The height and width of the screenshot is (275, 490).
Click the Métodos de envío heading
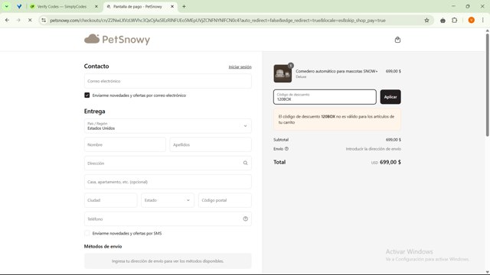click(103, 246)
